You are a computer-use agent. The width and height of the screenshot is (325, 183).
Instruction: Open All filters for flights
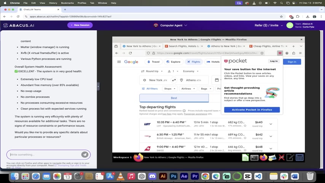click(150, 89)
